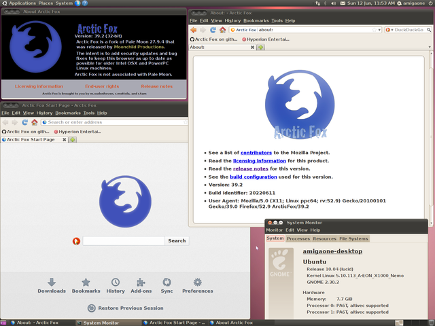435x326 pixels.
Task: Click the back arrow in About: window
Action: 194,30
